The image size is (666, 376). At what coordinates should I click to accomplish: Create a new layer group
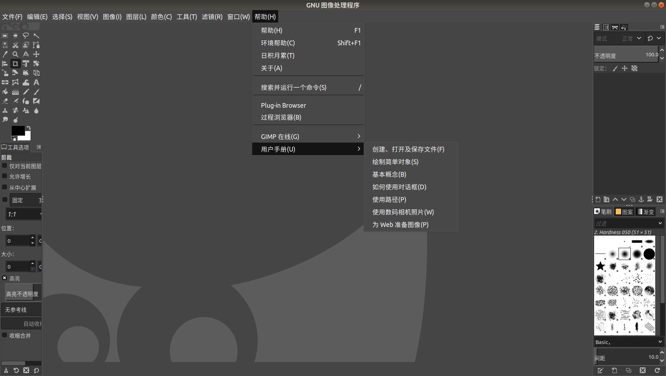pos(606,199)
